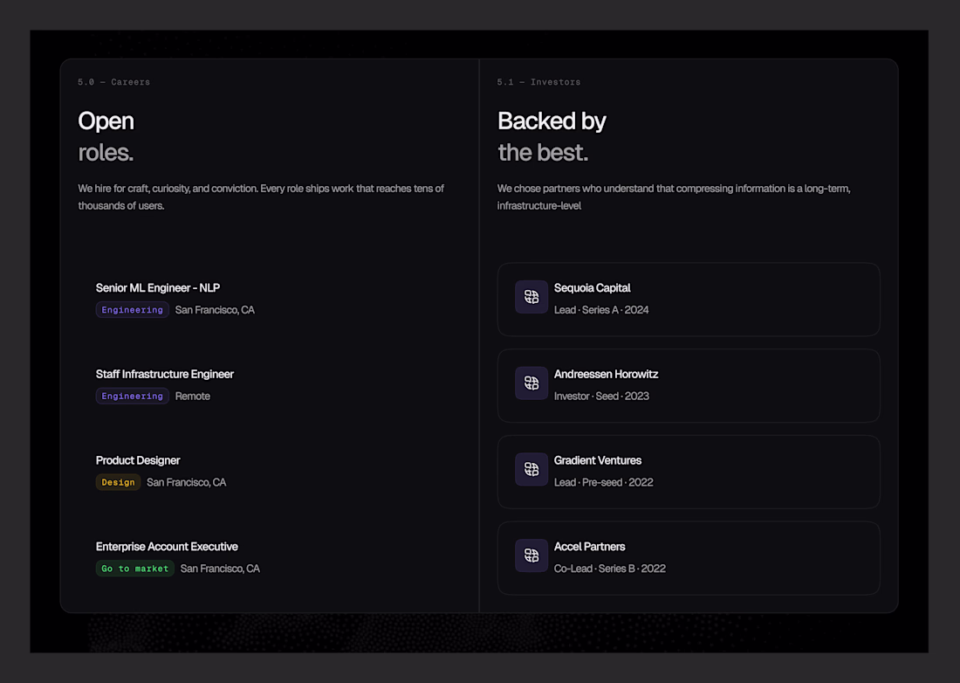The width and height of the screenshot is (960, 683).
Task: Click the 'We chose partners' description paragraph
Action: pos(674,197)
